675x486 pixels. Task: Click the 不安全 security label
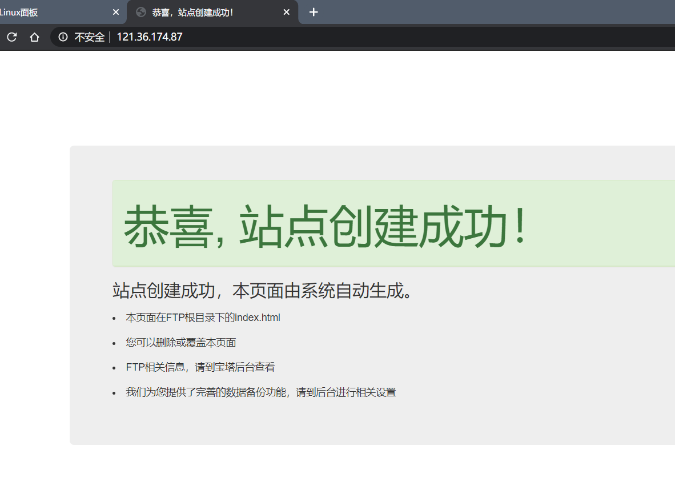point(90,37)
